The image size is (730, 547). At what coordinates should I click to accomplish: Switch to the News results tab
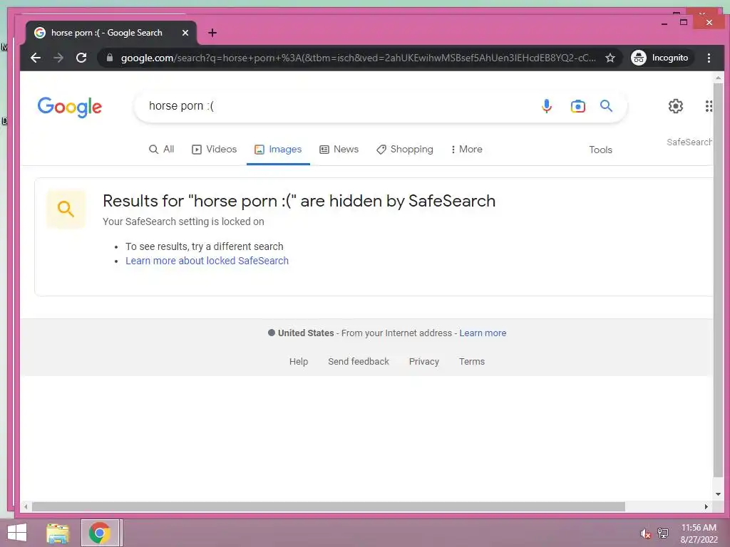click(339, 150)
